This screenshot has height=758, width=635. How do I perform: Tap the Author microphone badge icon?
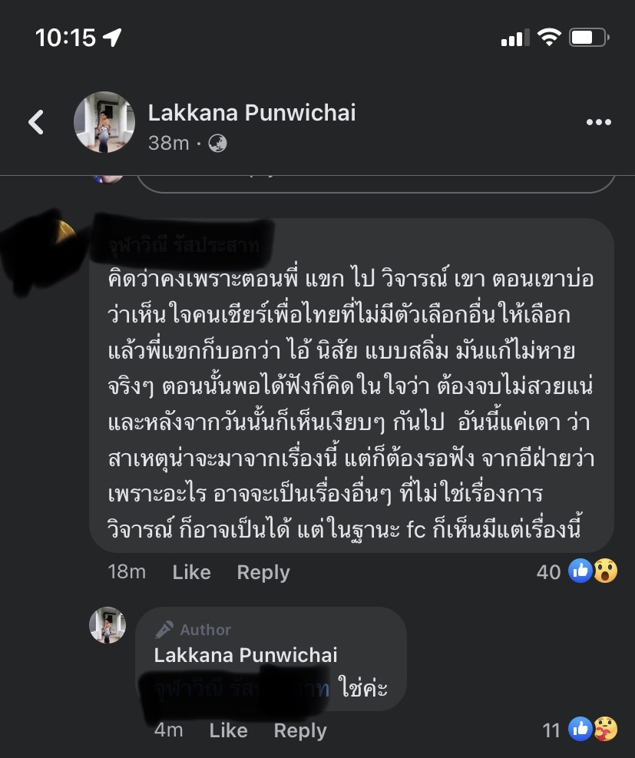click(x=164, y=630)
